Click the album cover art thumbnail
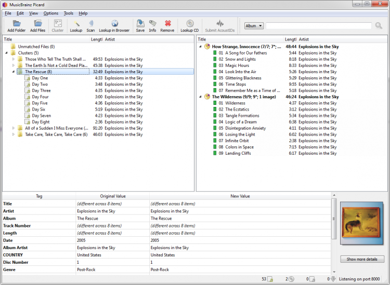Screen dimensions: 390x285 [361, 223]
